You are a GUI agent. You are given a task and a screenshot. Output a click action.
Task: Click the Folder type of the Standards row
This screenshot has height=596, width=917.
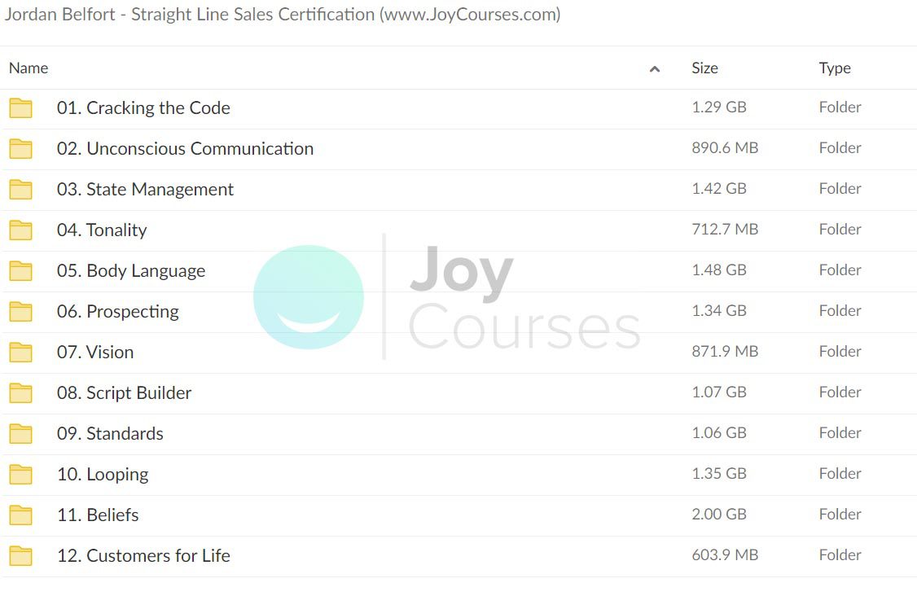(x=840, y=433)
